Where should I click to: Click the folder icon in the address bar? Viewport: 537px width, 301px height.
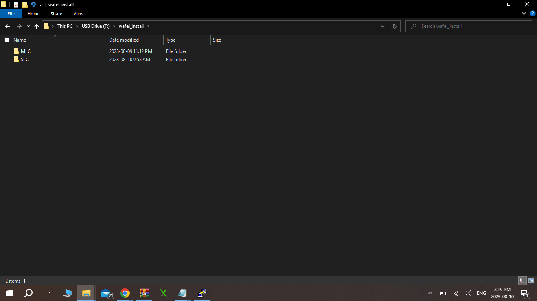pyautogui.click(x=46, y=26)
